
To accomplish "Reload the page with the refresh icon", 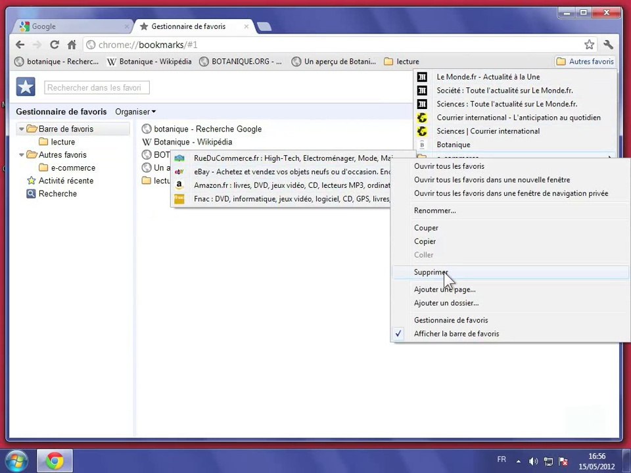I will point(55,45).
